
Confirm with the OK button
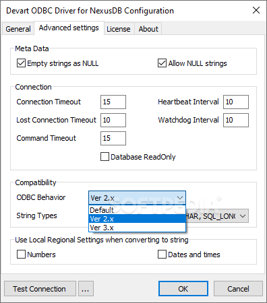pyautogui.click(x=183, y=289)
